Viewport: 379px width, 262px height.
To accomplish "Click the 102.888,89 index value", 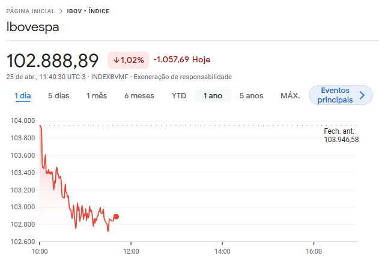I will tap(52, 61).
